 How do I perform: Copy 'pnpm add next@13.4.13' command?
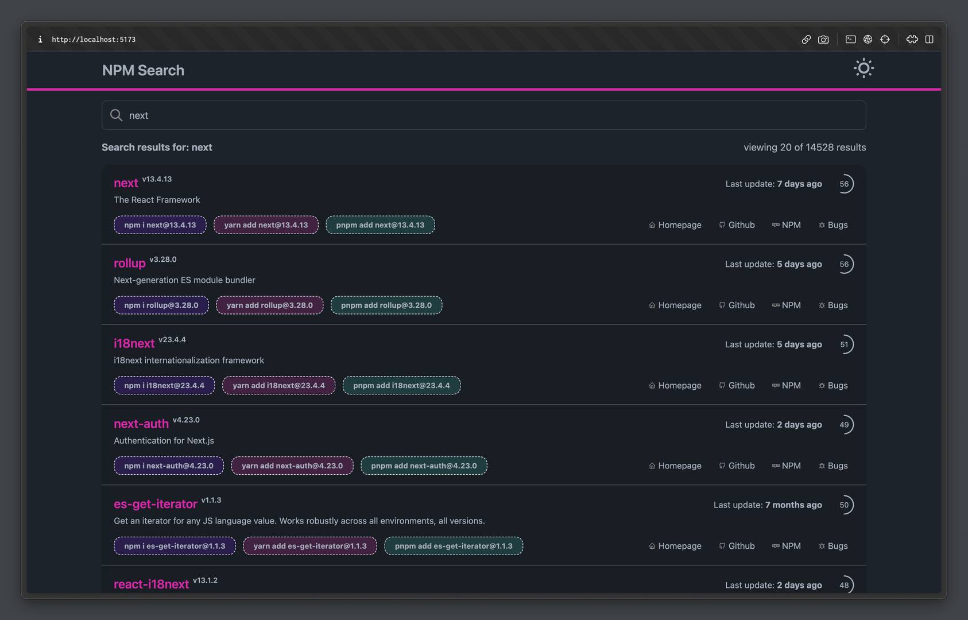coord(380,225)
